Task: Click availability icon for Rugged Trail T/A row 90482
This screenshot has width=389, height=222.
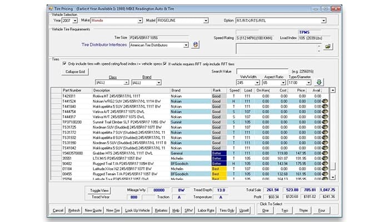Action: coord(325,163)
